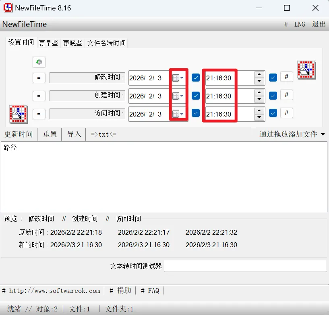
Task: Click the 更新时间 button
Action: coord(19,134)
